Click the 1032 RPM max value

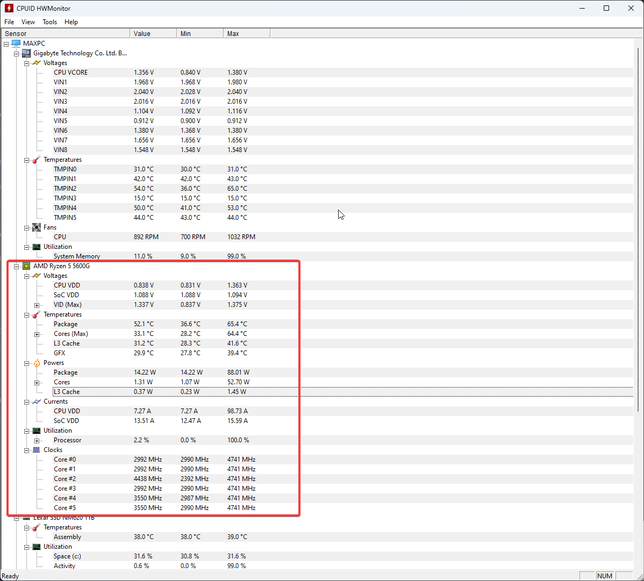(241, 237)
